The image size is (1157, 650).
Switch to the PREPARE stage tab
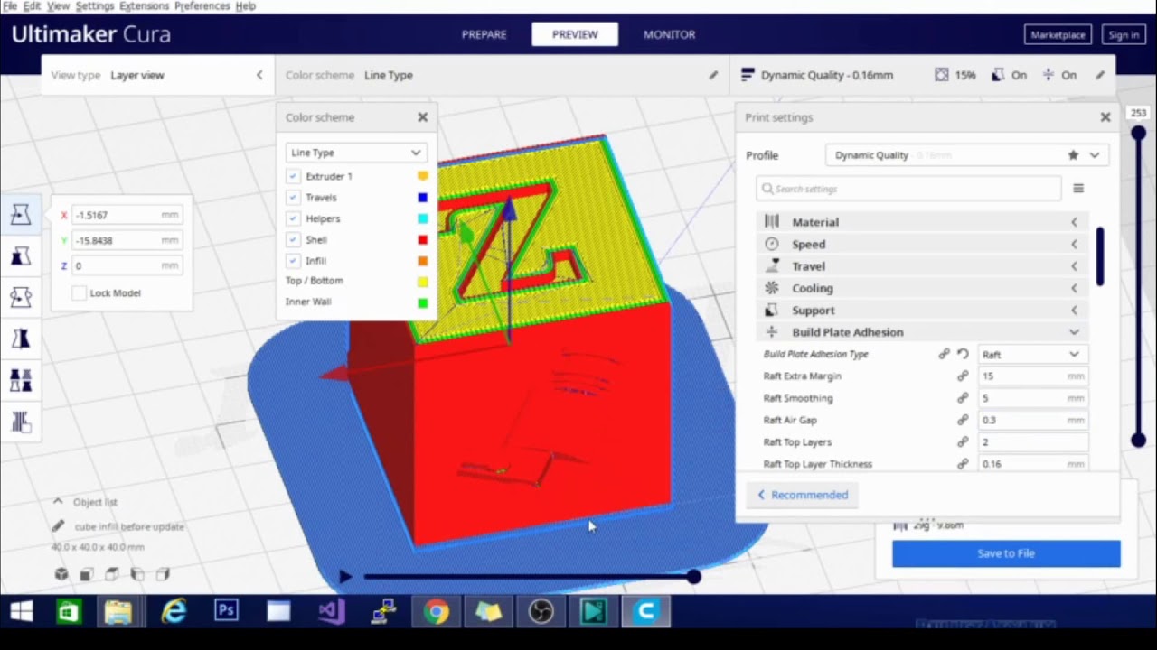click(484, 34)
